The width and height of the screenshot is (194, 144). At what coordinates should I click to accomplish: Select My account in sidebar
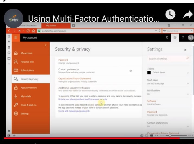[31, 53]
